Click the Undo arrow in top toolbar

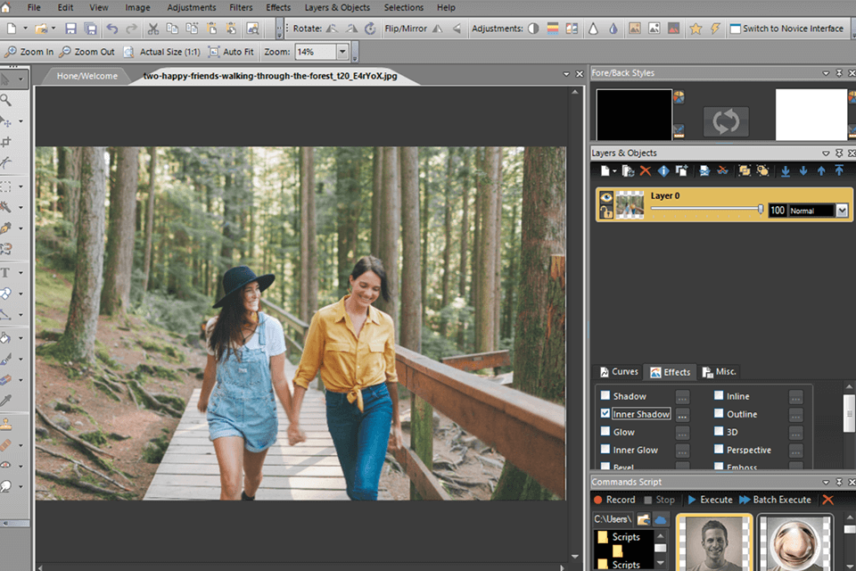(x=111, y=29)
